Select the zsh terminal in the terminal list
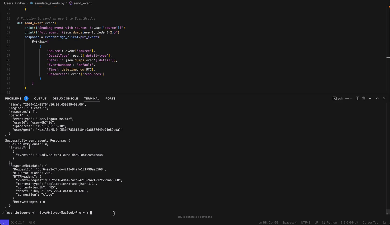This screenshot has width=390, height=225. (x=338, y=98)
